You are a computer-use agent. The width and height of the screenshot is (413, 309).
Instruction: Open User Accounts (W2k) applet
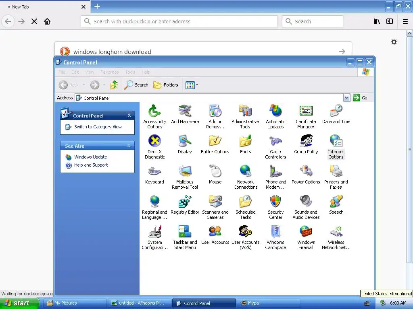point(245,237)
